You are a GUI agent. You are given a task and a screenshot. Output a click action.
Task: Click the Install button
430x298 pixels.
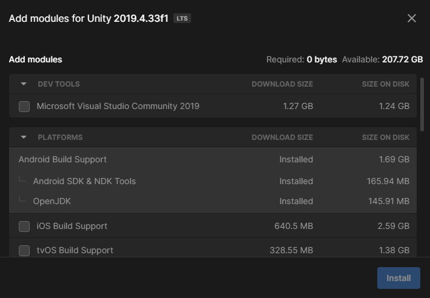pos(398,278)
